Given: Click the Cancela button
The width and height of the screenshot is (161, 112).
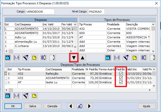Looking at the screenshot, I should click(x=52, y=106).
